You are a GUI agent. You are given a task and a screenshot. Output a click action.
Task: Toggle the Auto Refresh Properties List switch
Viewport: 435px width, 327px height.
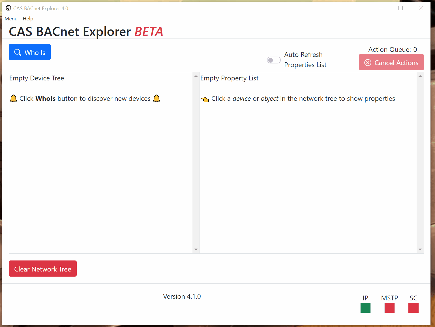click(274, 60)
